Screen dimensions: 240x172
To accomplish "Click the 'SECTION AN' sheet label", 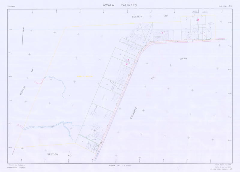I will (226, 6).
